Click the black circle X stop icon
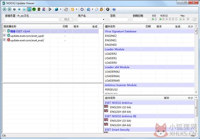200x139 pixels. 108,9
